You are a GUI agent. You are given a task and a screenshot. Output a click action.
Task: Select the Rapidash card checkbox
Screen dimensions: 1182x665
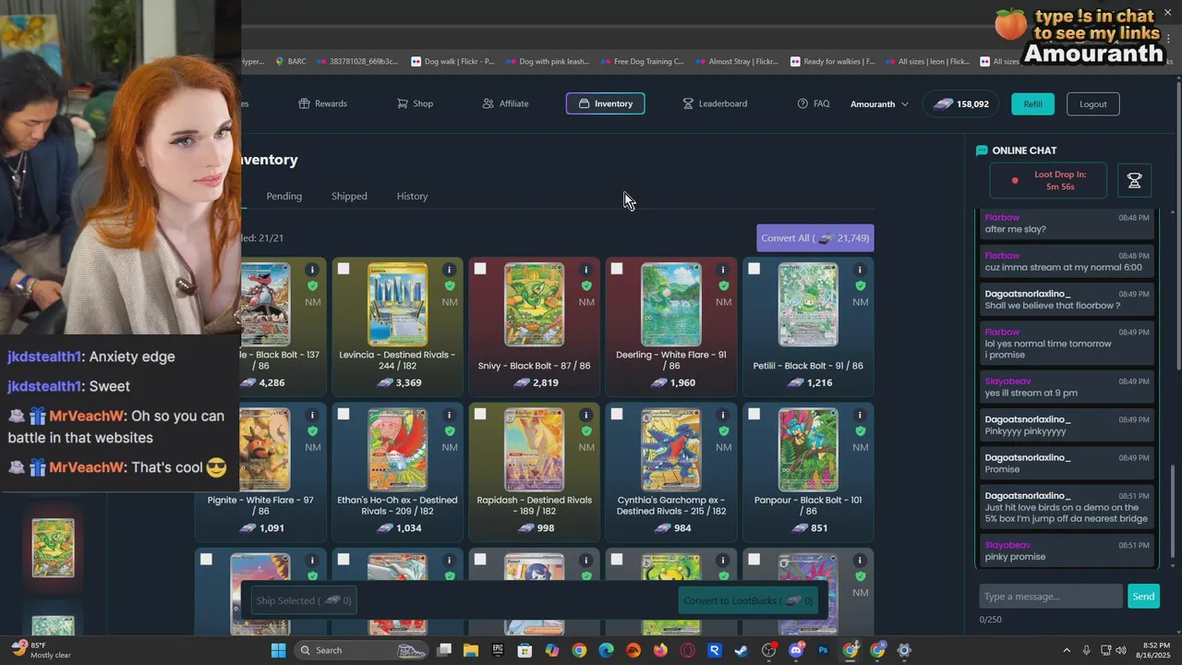coord(480,414)
